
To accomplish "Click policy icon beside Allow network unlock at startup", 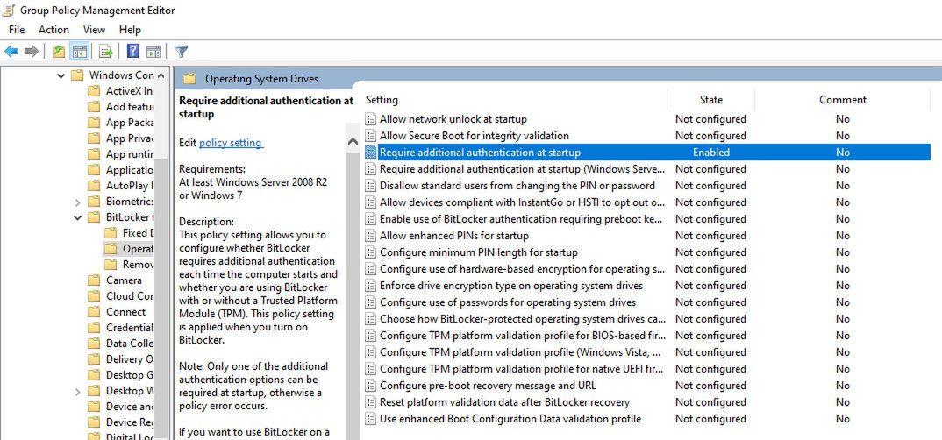I will [x=371, y=119].
